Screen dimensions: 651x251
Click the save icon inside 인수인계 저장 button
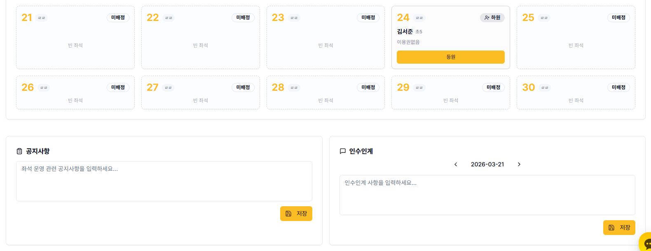click(611, 227)
